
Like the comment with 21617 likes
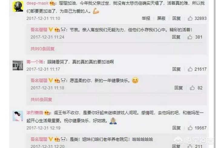pos(190,69)
